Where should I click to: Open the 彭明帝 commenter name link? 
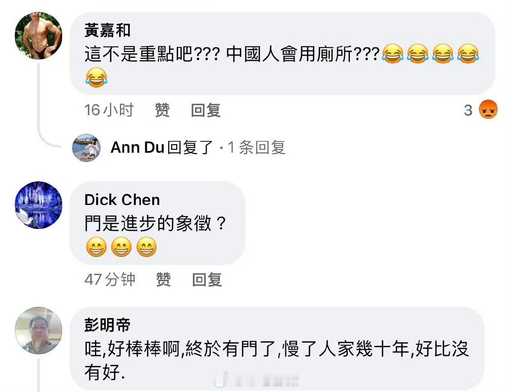coord(107,325)
